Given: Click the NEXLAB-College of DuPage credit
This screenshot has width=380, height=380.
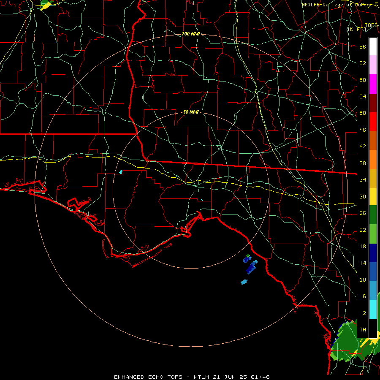Looking at the screenshot, I should 340,5.
